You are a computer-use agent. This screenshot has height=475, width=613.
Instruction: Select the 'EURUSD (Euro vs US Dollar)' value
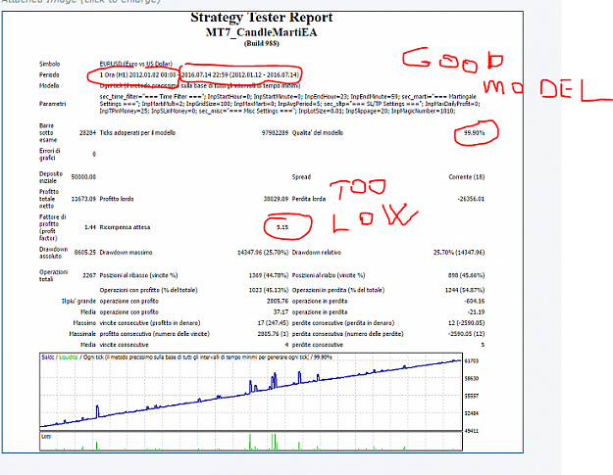coord(135,64)
